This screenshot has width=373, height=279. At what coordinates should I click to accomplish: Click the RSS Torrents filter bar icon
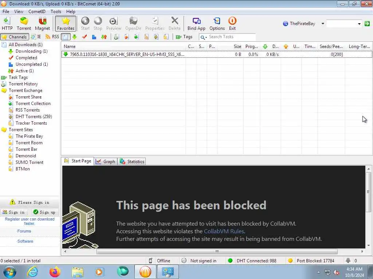coord(146,37)
